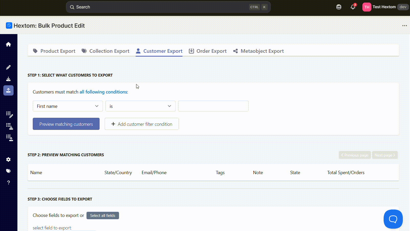Switch to the Collection Export tab
This screenshot has height=231, width=410.
(105, 51)
